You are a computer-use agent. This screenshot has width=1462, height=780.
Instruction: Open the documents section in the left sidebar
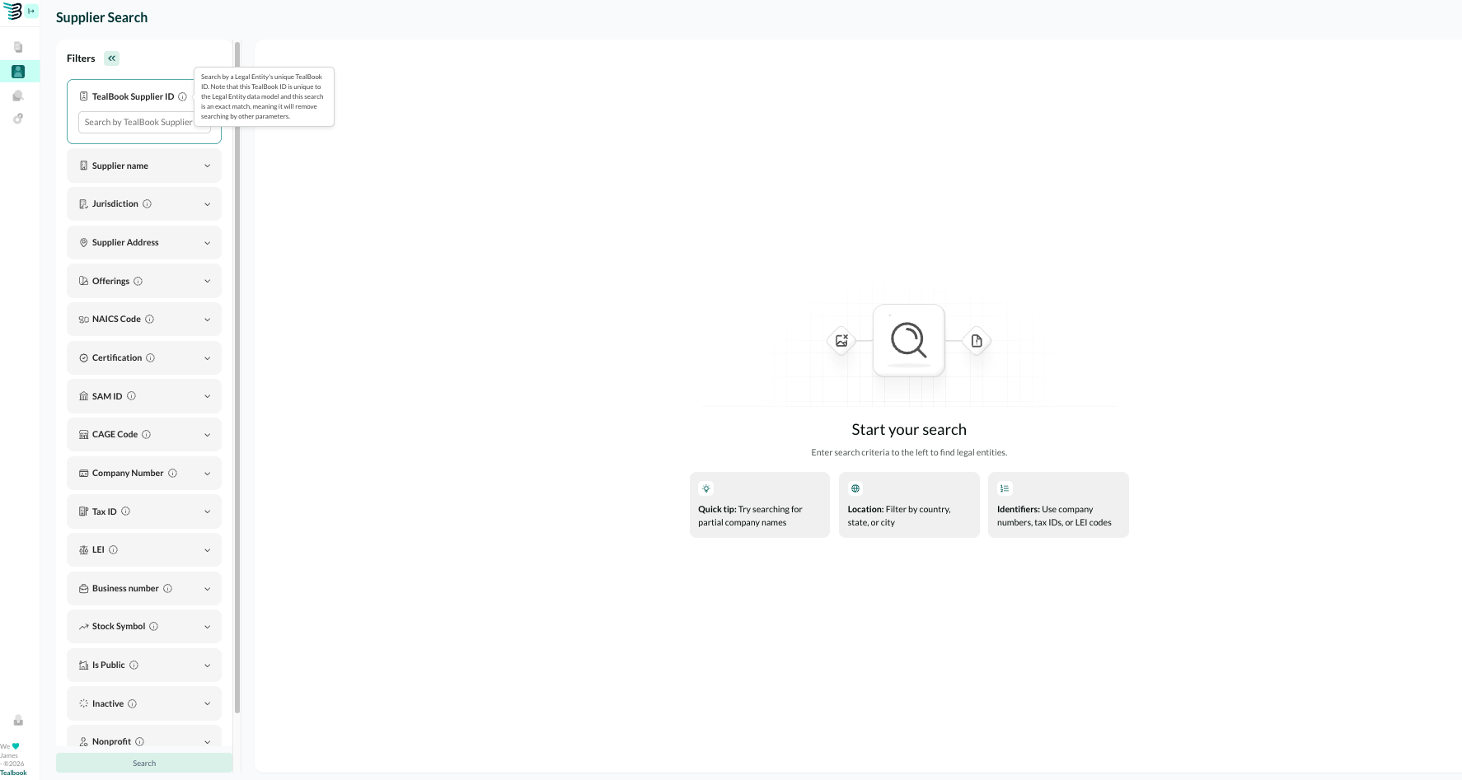tap(18, 47)
